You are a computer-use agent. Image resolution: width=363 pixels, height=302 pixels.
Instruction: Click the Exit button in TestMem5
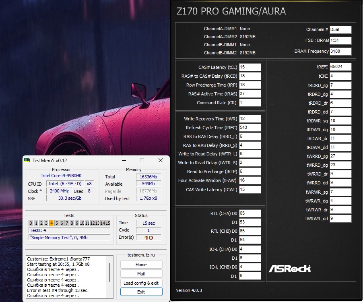click(141, 292)
